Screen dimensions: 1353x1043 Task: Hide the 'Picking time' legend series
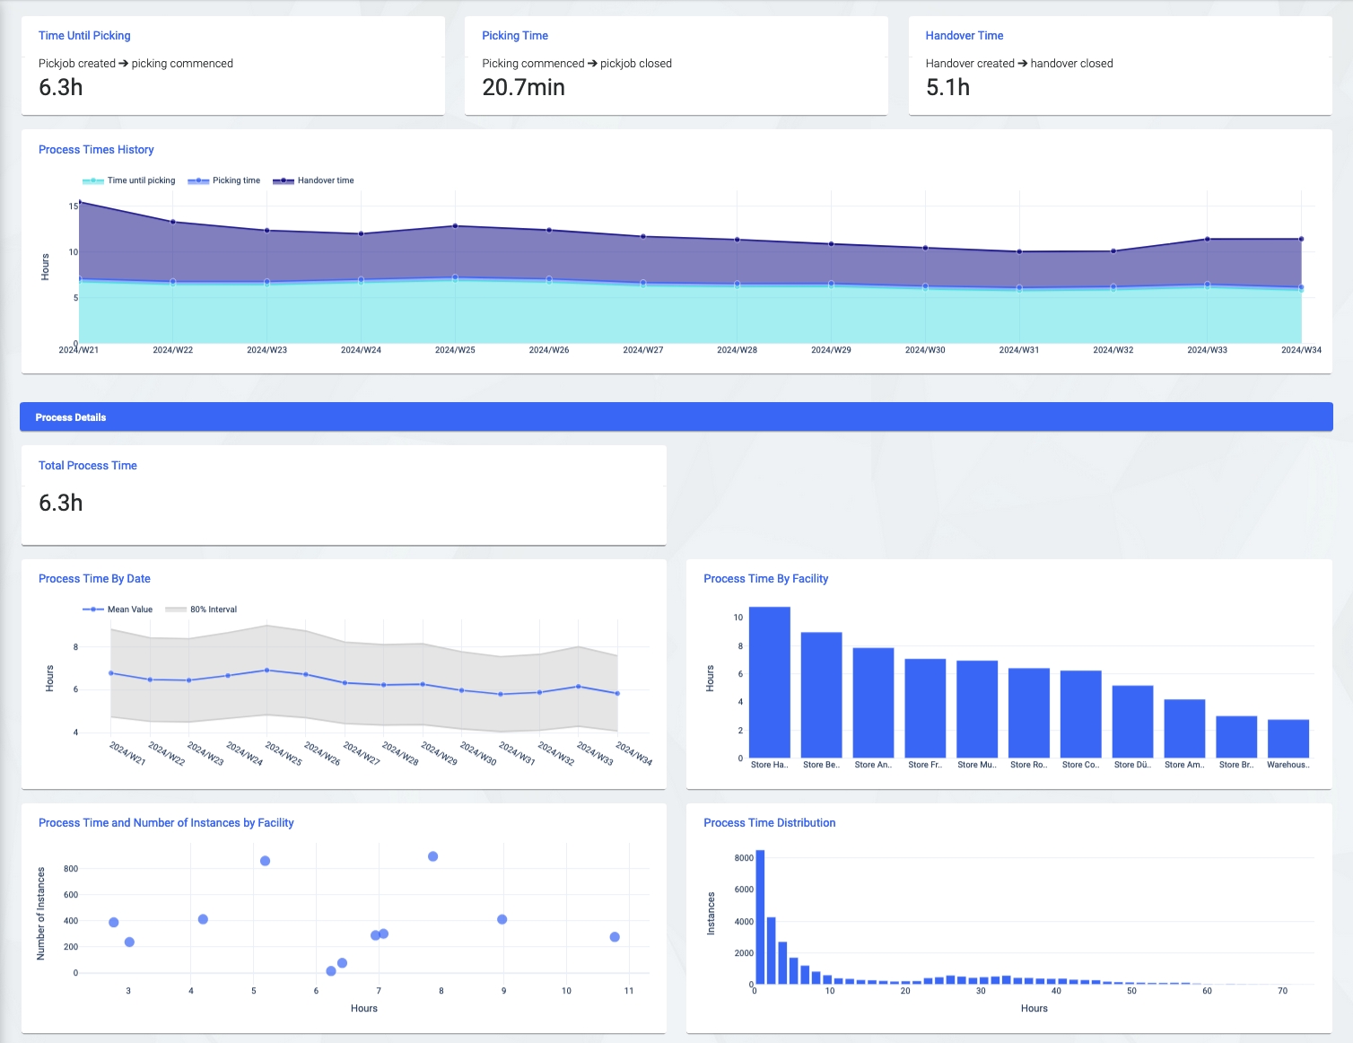[224, 180]
